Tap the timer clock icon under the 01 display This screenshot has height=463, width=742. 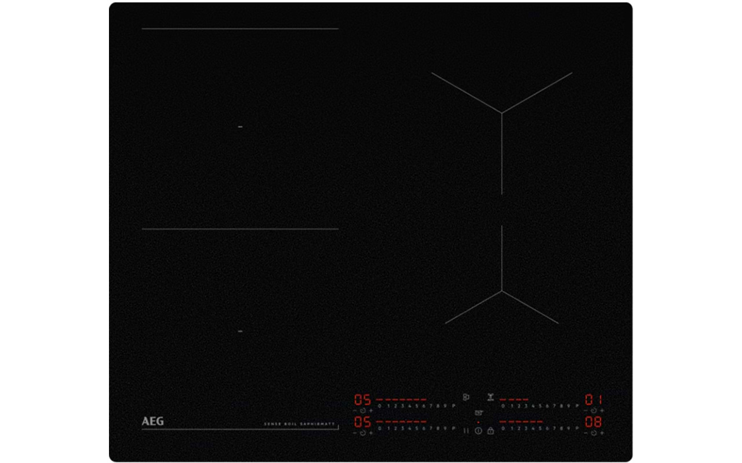[593, 410]
